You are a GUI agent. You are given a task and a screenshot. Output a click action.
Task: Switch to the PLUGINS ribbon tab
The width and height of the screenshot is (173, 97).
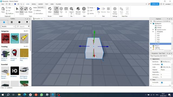tap(58, 4)
